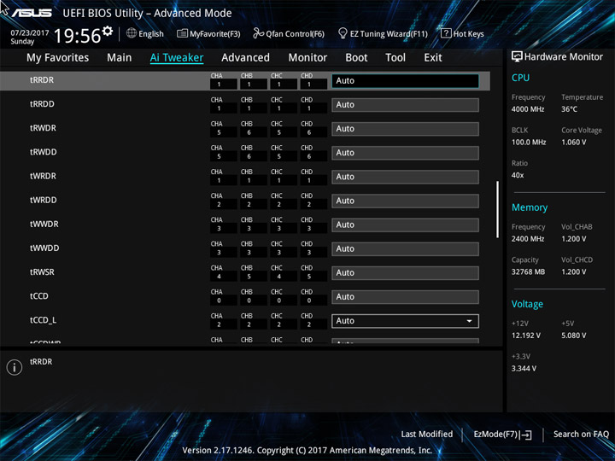Click Hardware Monitor heading

coord(564,57)
